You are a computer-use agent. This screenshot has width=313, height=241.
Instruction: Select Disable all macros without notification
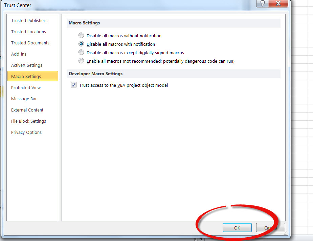81,36
